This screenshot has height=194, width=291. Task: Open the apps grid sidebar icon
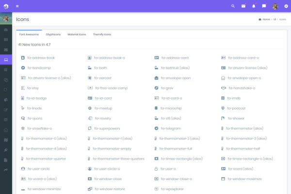(x=6, y=40)
